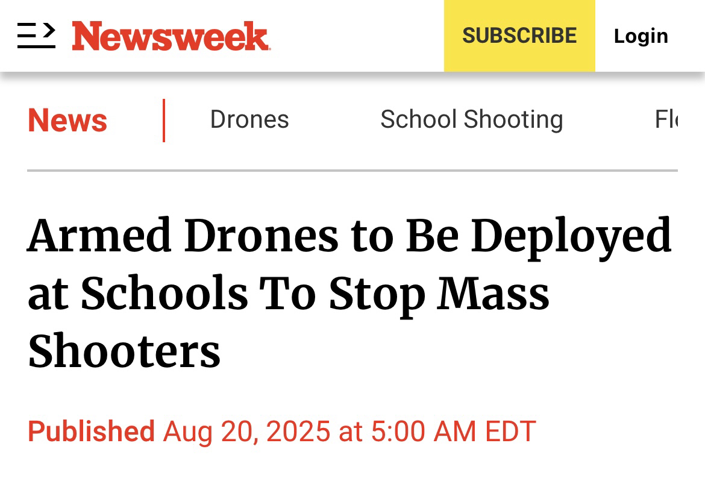Click the word 'Shooters' in the headline

point(124,351)
